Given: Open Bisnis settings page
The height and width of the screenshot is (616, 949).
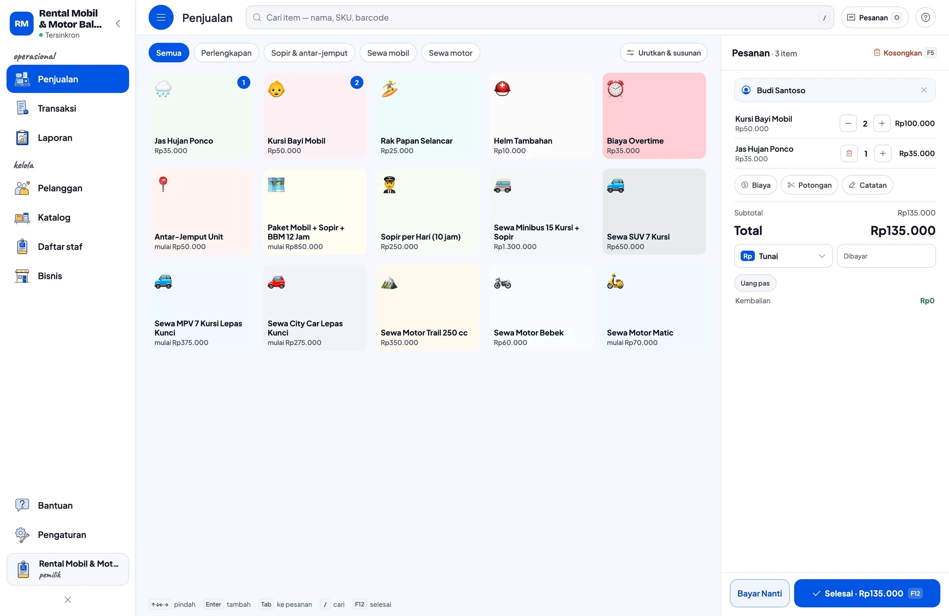Looking at the screenshot, I should (68, 276).
